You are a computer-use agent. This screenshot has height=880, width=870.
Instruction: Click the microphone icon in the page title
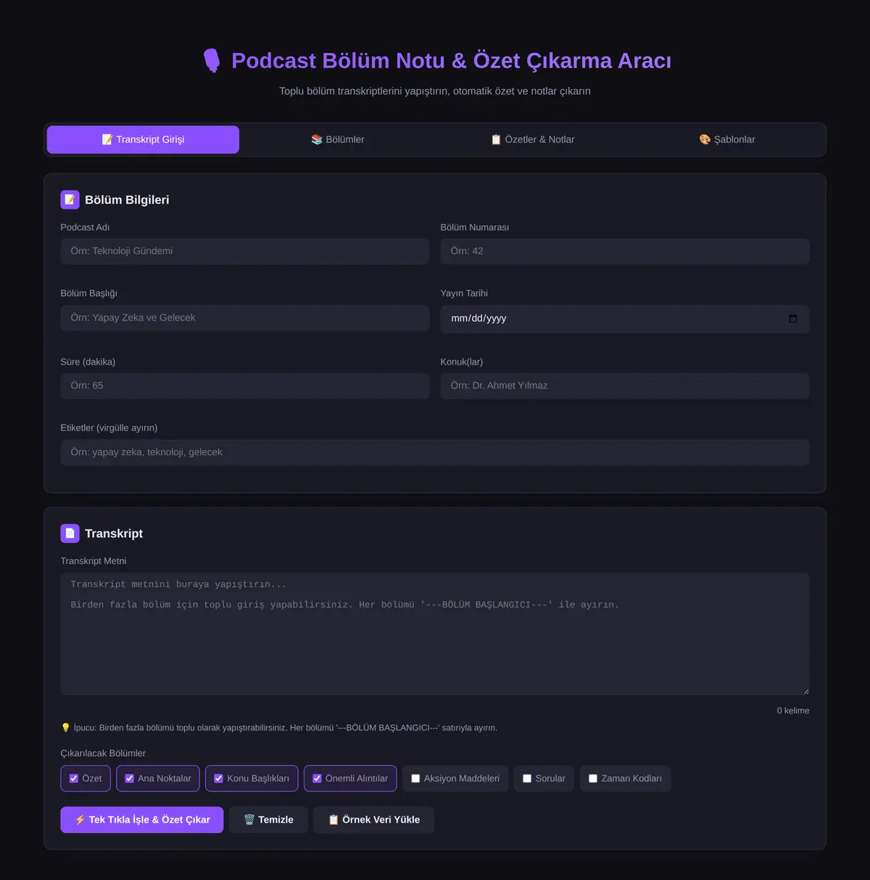click(x=212, y=61)
